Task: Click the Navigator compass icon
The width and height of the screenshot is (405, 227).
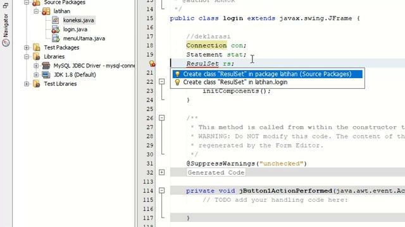Action: point(6,42)
